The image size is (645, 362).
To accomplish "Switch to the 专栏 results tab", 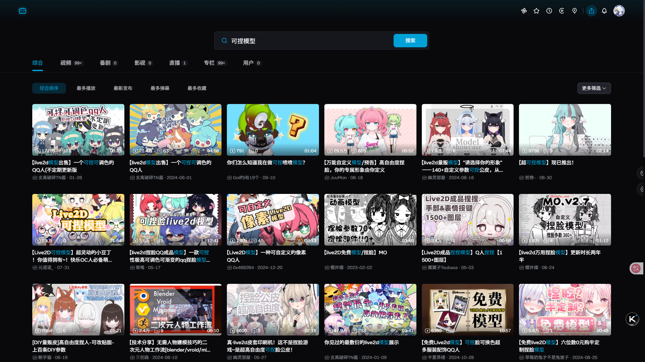I will point(209,63).
